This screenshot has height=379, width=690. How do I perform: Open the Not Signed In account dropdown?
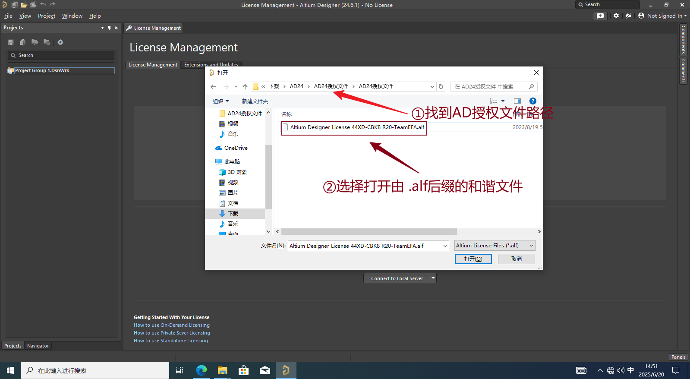click(x=662, y=16)
